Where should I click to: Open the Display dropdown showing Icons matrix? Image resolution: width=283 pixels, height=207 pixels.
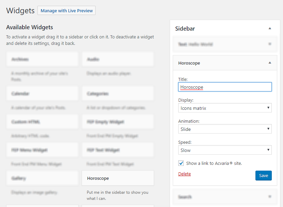pos(225,108)
